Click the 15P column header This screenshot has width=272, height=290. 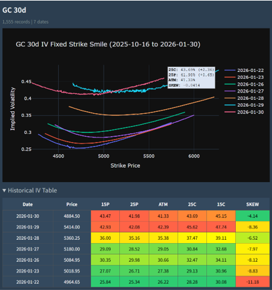click(x=105, y=204)
